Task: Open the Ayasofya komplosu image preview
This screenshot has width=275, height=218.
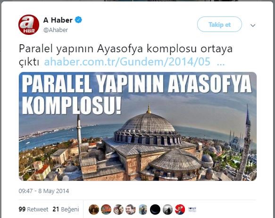Action: point(138,126)
